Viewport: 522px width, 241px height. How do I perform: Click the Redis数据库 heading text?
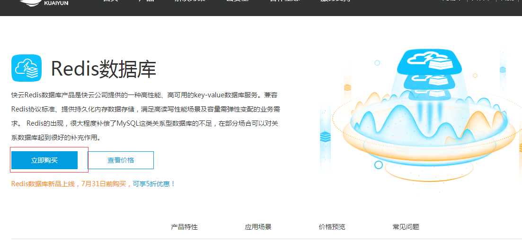pos(104,69)
